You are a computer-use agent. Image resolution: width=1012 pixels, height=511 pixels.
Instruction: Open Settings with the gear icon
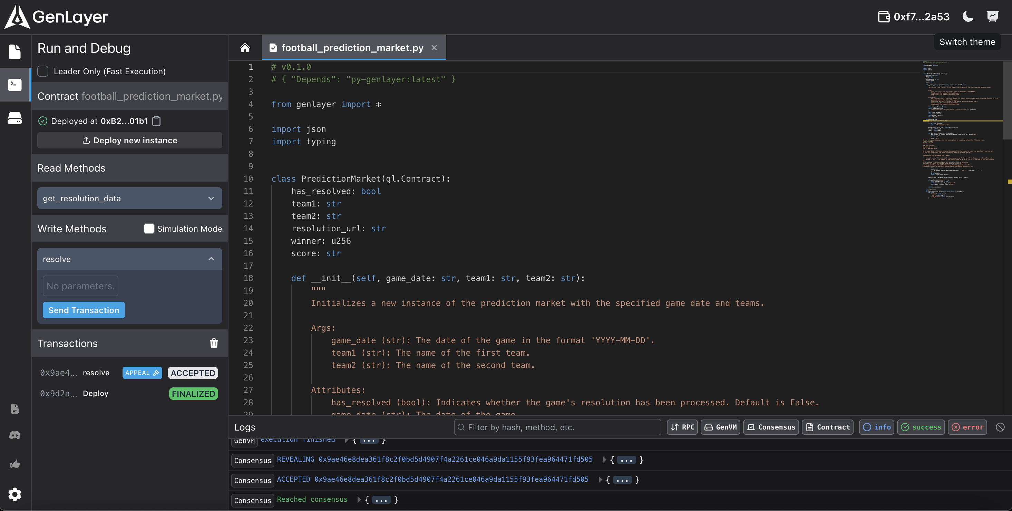[15, 494]
